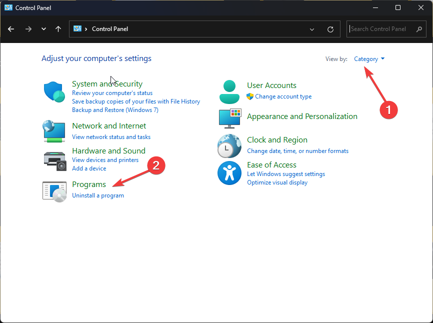Click View network status and tasks

(x=111, y=137)
